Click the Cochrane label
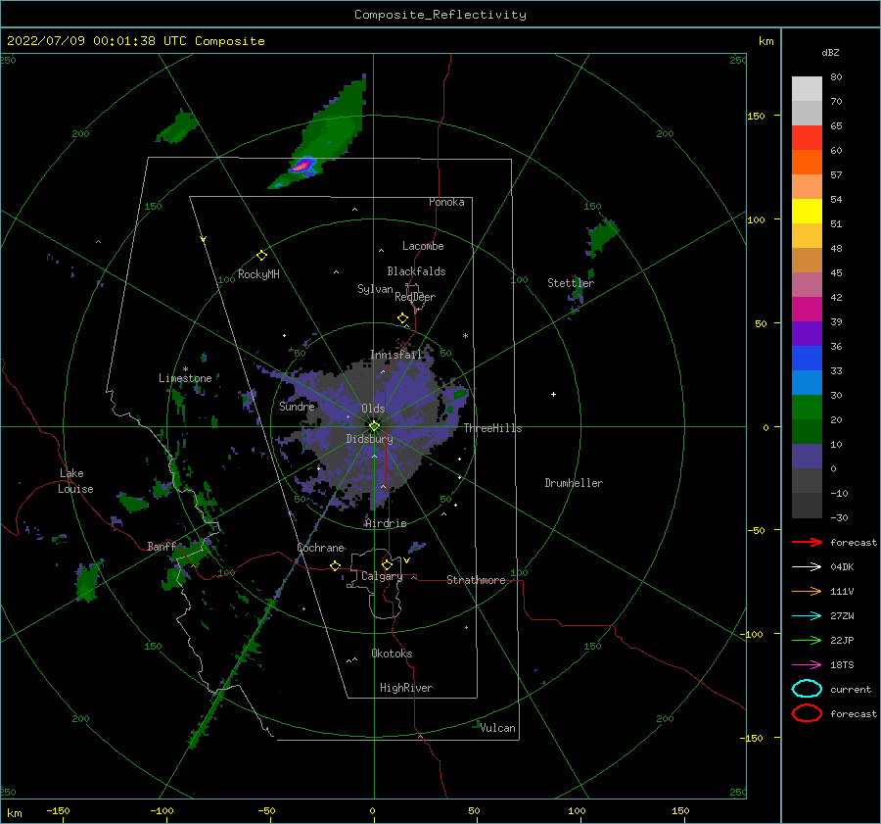This screenshot has width=881, height=824. (x=321, y=548)
